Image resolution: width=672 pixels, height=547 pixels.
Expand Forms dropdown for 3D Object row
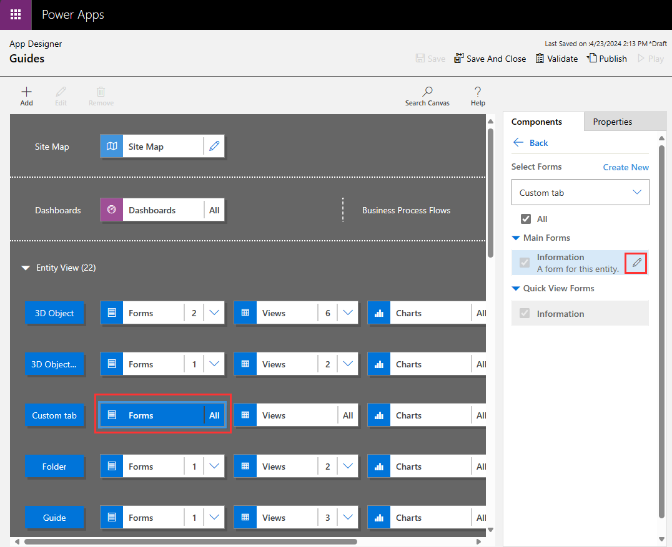(214, 312)
